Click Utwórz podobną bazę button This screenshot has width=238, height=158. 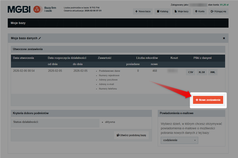tap(131, 135)
